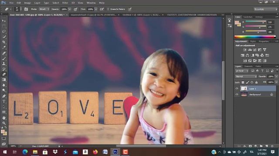This screenshot has height=156, width=279.
Task: Select the Dodge tool
Action: tap(4, 91)
